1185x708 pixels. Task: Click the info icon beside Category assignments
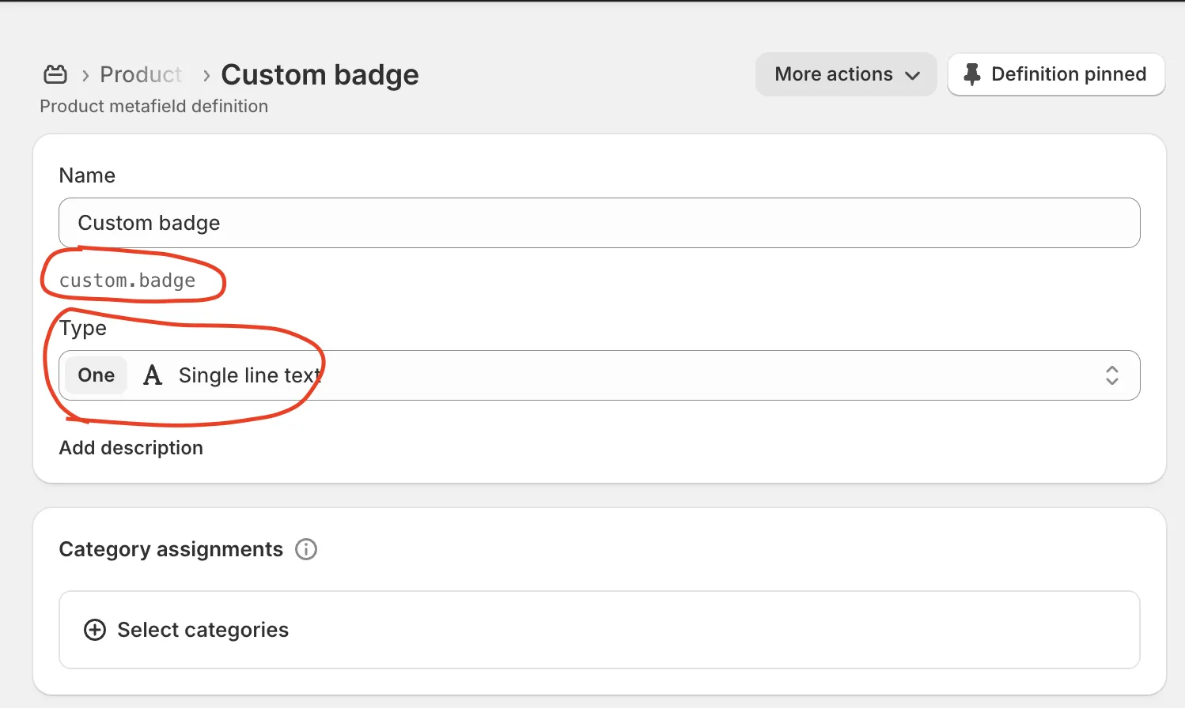click(x=306, y=549)
